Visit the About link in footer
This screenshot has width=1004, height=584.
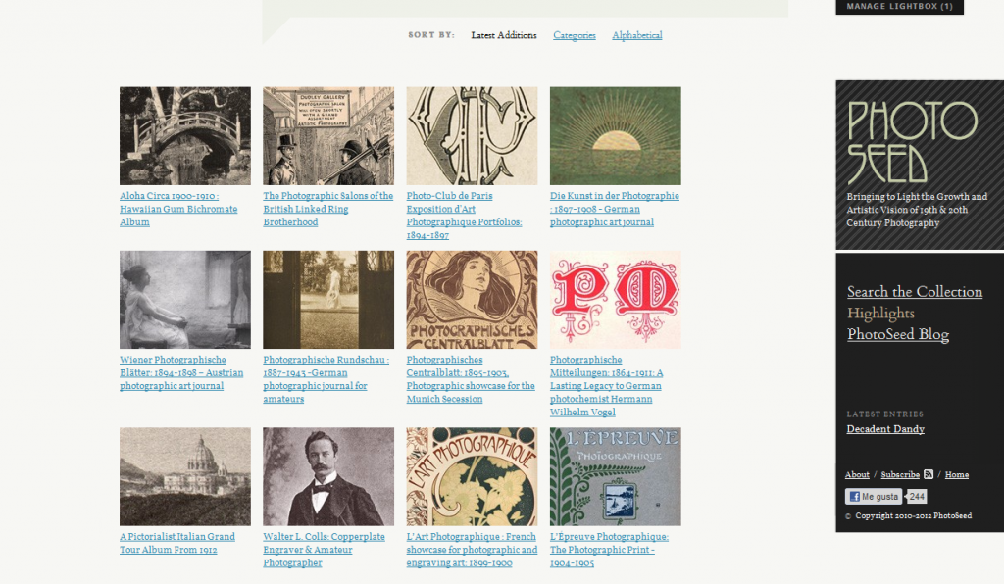(x=857, y=474)
